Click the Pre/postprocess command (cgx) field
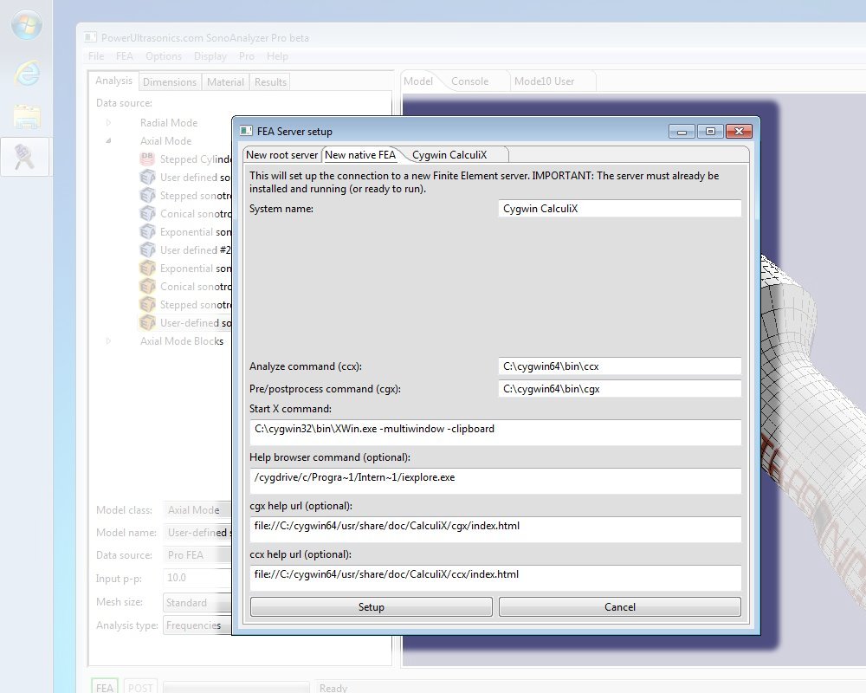Screen dimensions: 866x693 pos(620,388)
